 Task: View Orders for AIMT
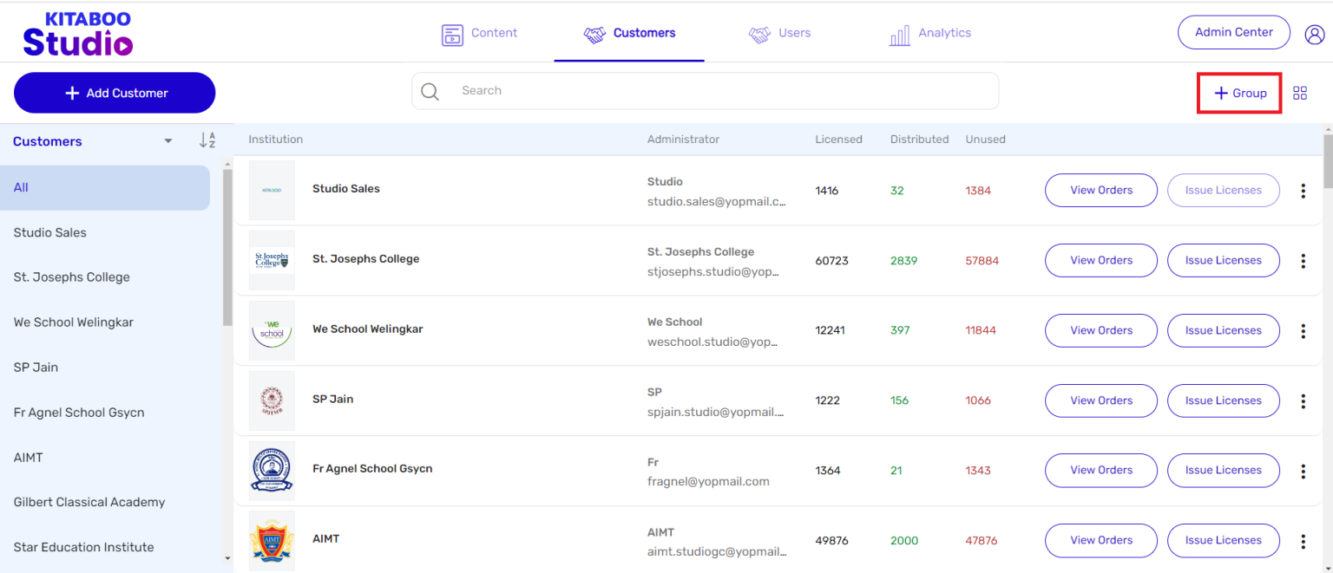[x=1101, y=541]
